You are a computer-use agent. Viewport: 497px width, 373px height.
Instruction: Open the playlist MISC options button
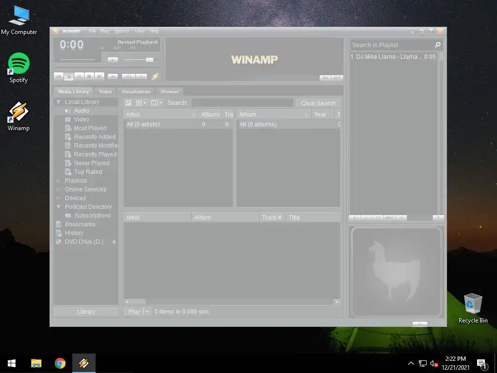click(390, 218)
